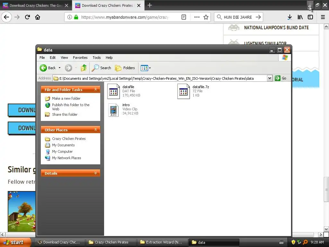The width and height of the screenshot is (329, 247).
Task: Click the Go button beside the address bar
Action: click(x=280, y=78)
